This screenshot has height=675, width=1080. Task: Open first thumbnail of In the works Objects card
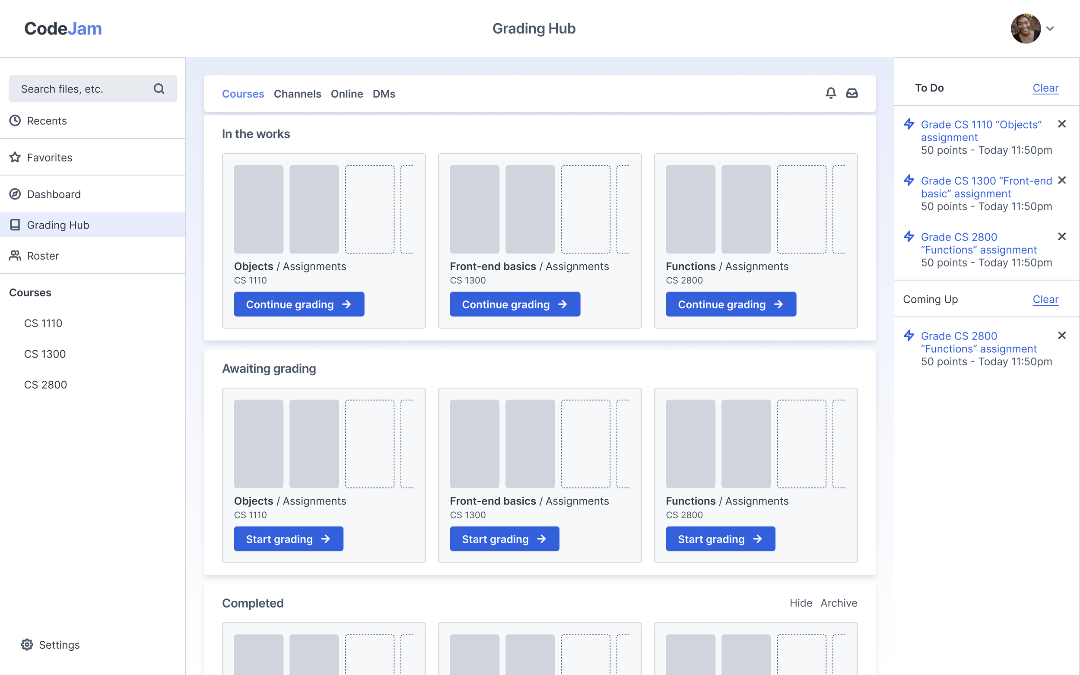[258, 209]
